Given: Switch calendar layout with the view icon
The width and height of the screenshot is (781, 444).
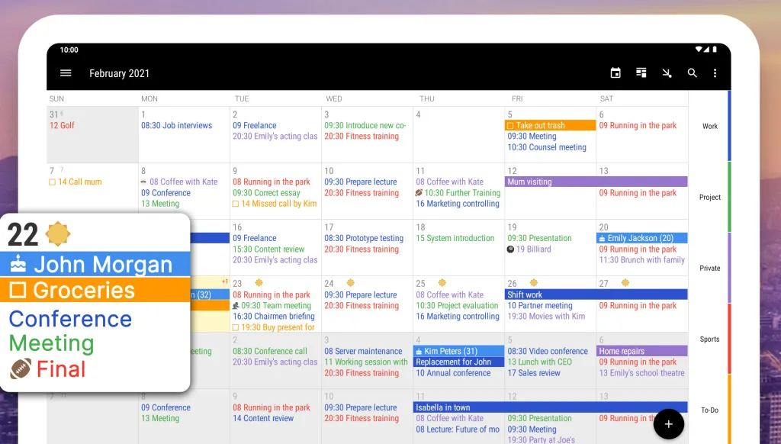Looking at the screenshot, I should pos(641,72).
